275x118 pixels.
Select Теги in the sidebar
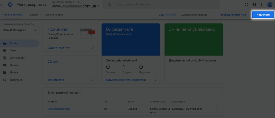pos(13,51)
